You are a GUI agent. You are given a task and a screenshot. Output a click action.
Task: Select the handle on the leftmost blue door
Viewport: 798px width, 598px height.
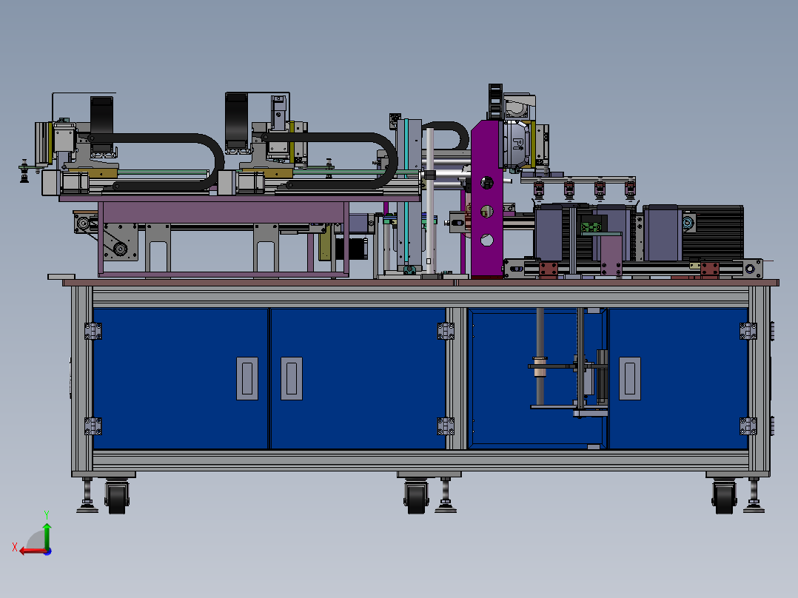coord(247,378)
